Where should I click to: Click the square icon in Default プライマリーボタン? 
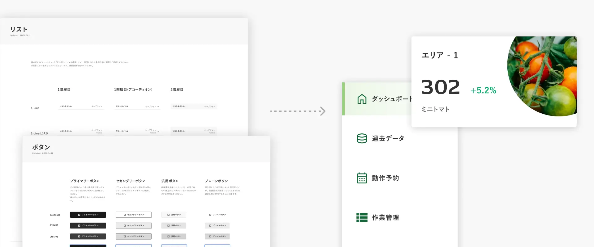[x=79, y=215]
